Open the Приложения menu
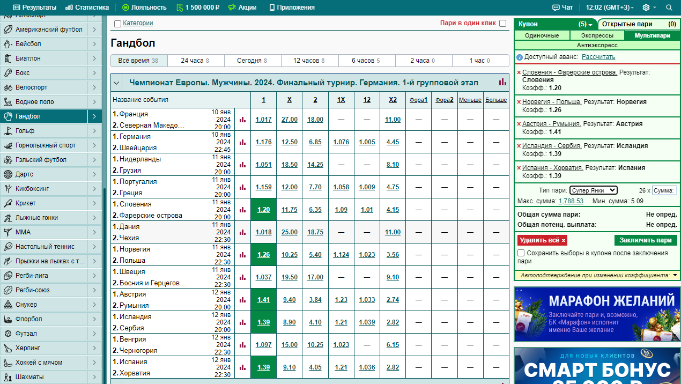The image size is (681, 384). tap(292, 8)
